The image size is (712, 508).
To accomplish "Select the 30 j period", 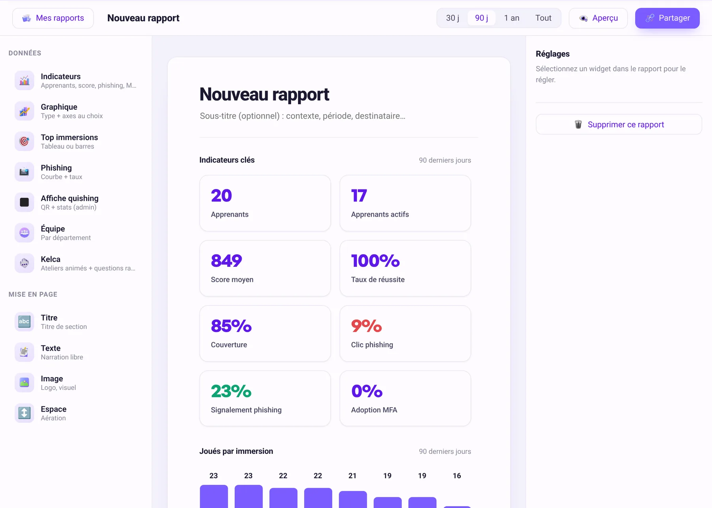I will [x=453, y=18].
